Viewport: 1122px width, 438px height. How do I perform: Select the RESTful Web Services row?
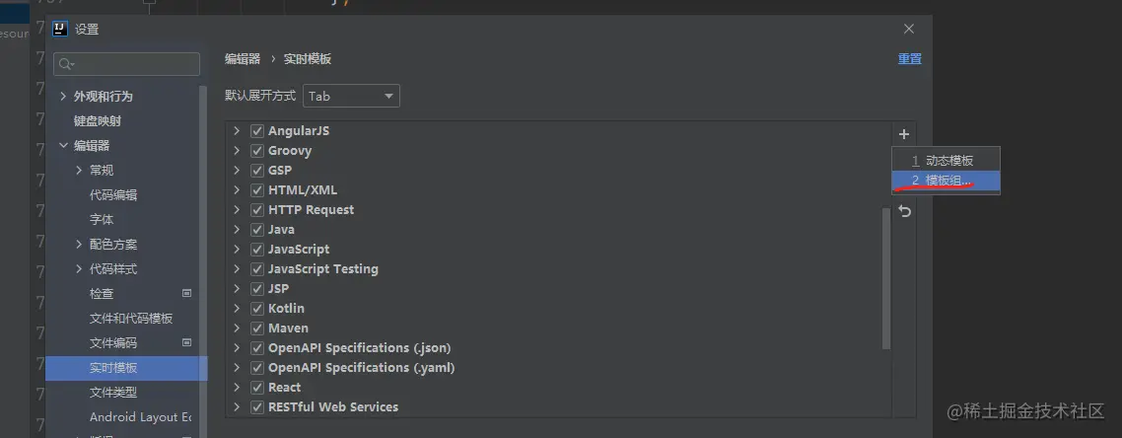(558, 407)
